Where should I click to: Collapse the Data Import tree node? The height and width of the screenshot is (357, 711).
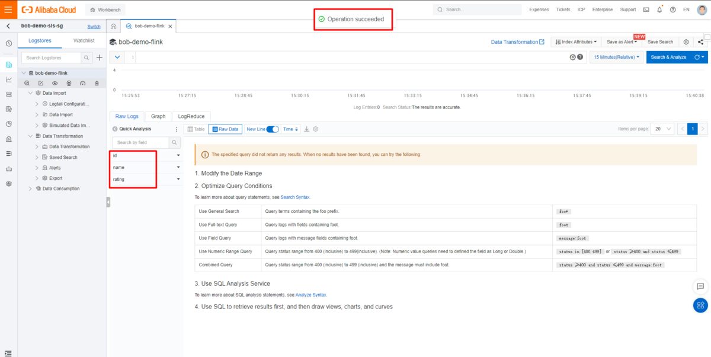[x=31, y=93]
